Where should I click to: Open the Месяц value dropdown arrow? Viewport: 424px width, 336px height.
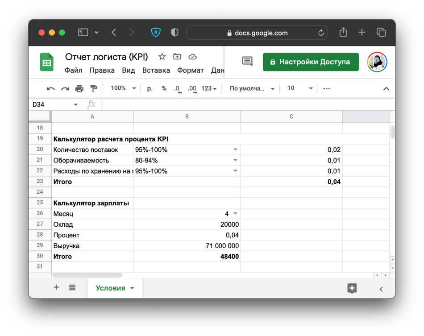[235, 214]
